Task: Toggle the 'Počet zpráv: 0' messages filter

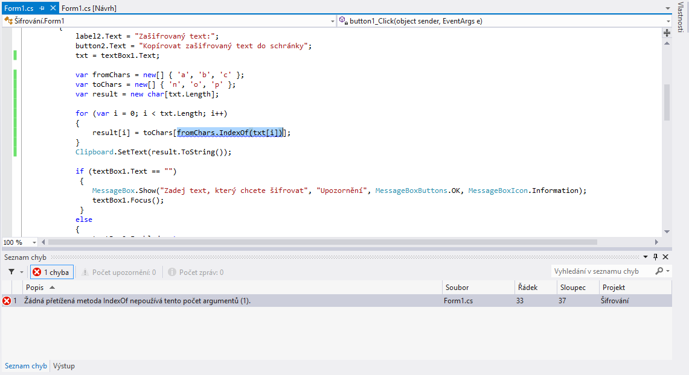Action: (x=196, y=273)
